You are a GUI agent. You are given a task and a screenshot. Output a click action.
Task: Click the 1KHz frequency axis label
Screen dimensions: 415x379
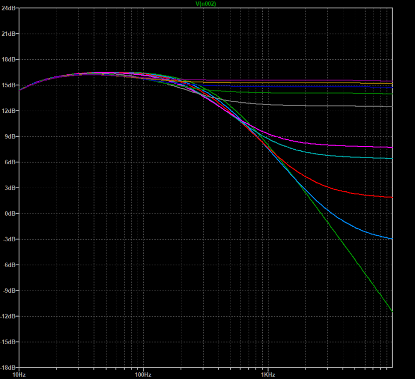(267, 374)
